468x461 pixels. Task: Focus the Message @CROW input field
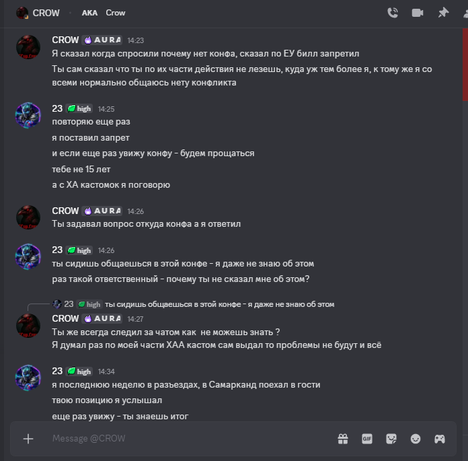[x=191, y=438]
